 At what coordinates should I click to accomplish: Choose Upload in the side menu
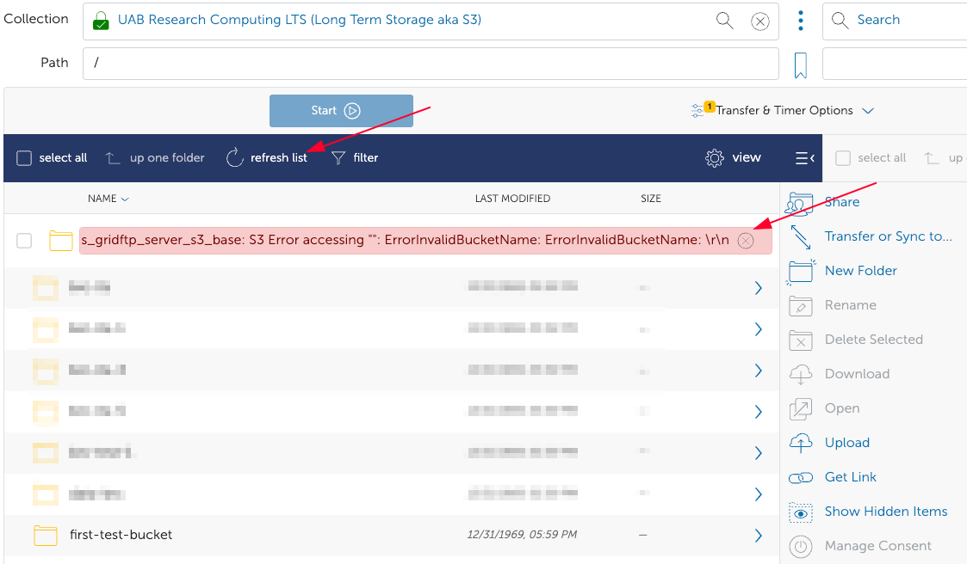coord(846,443)
